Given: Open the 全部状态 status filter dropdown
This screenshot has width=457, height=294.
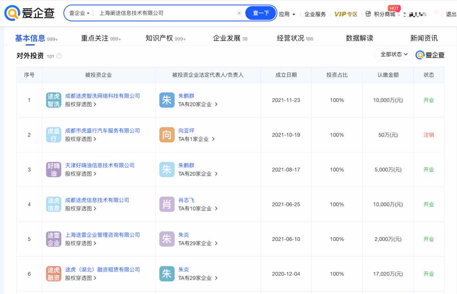Looking at the screenshot, I should [394, 55].
